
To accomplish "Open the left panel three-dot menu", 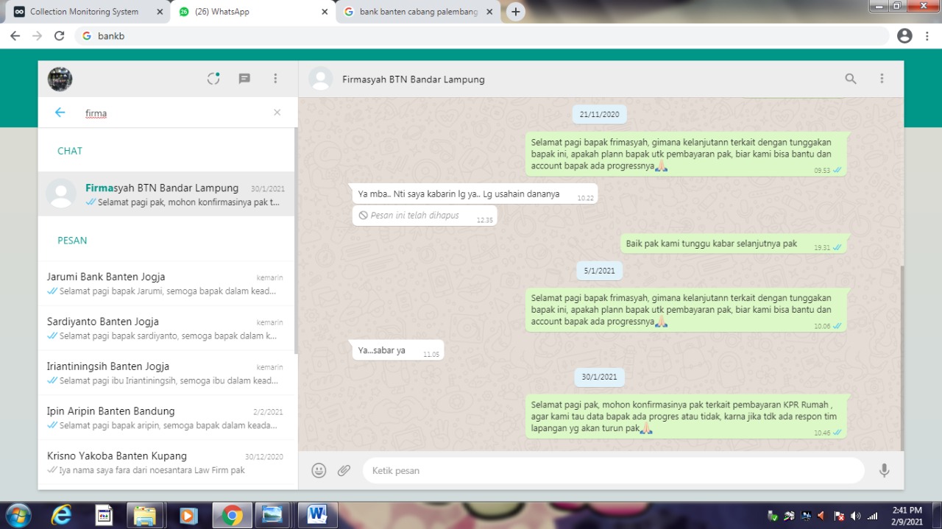I will [x=275, y=79].
